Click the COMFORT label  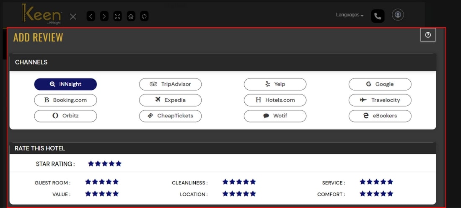tap(332, 195)
